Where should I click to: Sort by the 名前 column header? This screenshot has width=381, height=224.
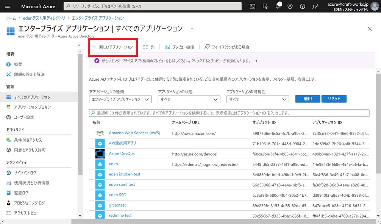click(96, 122)
